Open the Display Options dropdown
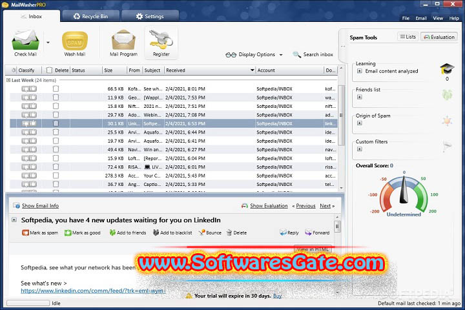 click(254, 55)
